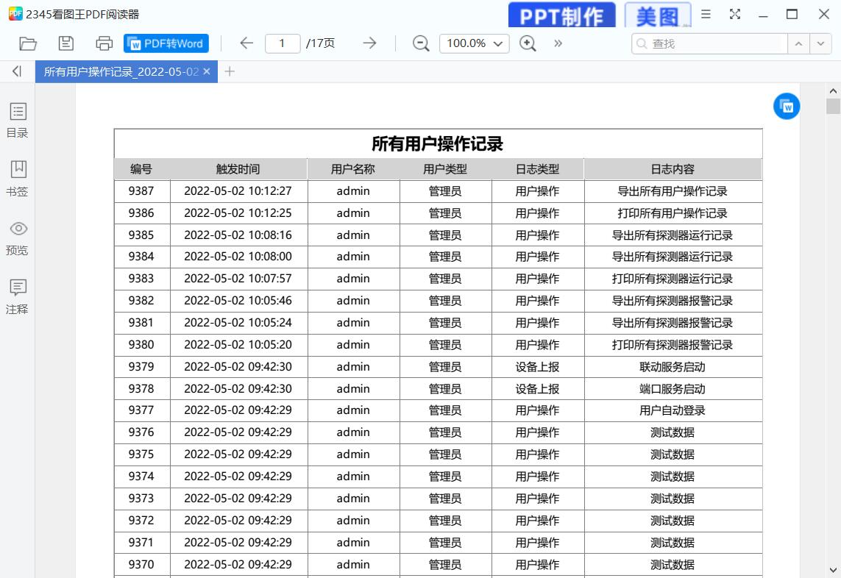Select the 所有用户操作记录 document tab
Screen dimensions: 841x578
click(121, 71)
